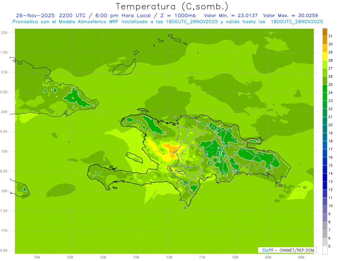Click the "70W" longitude label

pyautogui.click(x=235, y=257)
